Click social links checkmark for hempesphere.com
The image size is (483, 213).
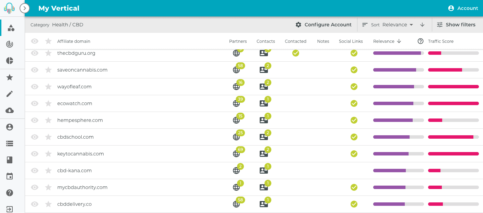(354, 120)
